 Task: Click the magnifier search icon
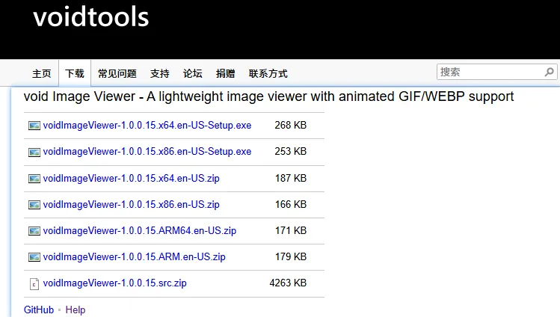(550, 72)
